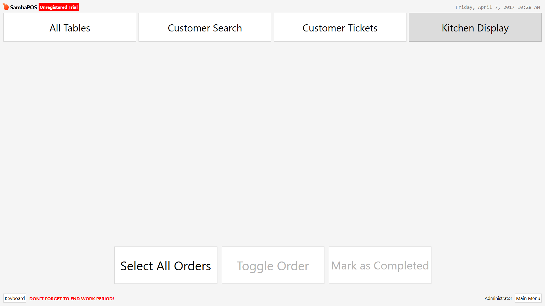This screenshot has height=306, width=545.
Task: Click Select All Orders button
Action: pyautogui.click(x=166, y=265)
